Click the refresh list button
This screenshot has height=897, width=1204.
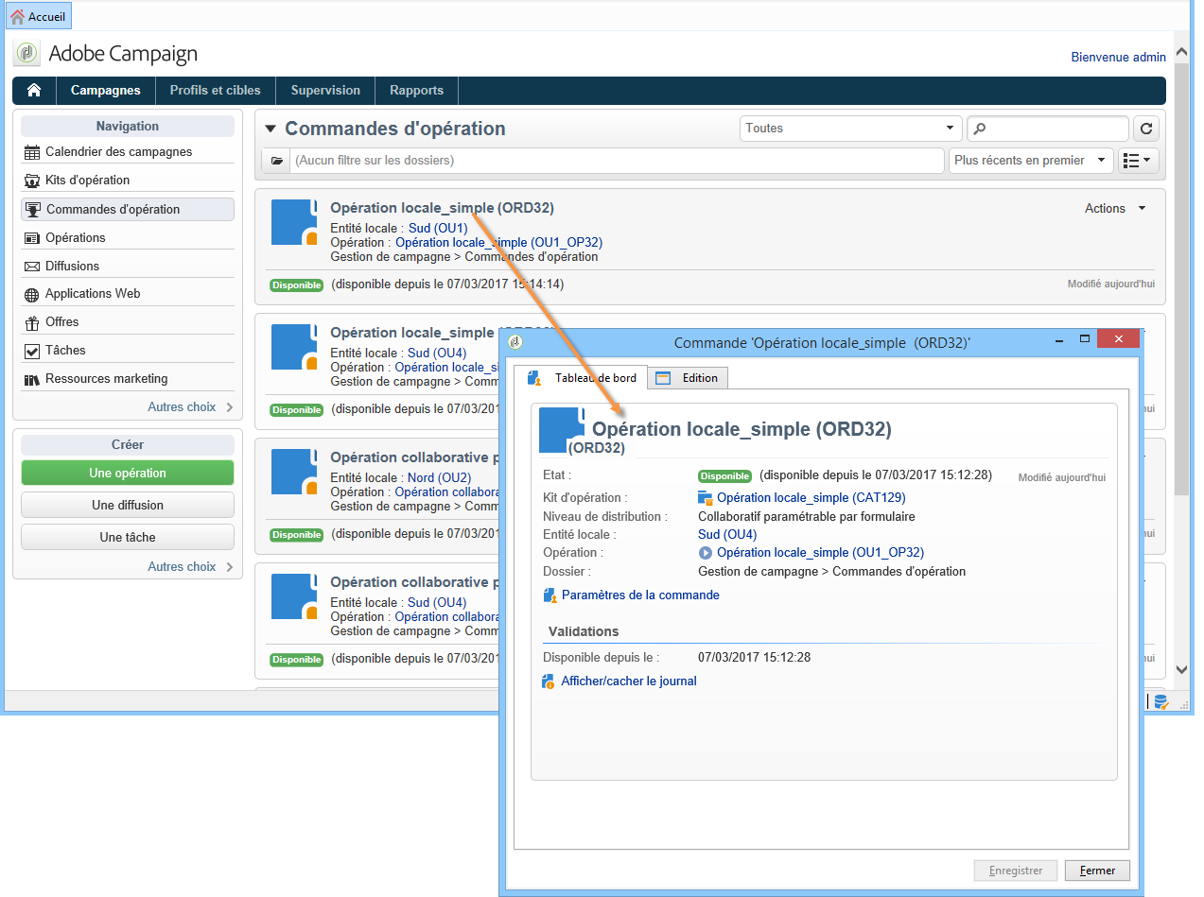(x=1146, y=129)
